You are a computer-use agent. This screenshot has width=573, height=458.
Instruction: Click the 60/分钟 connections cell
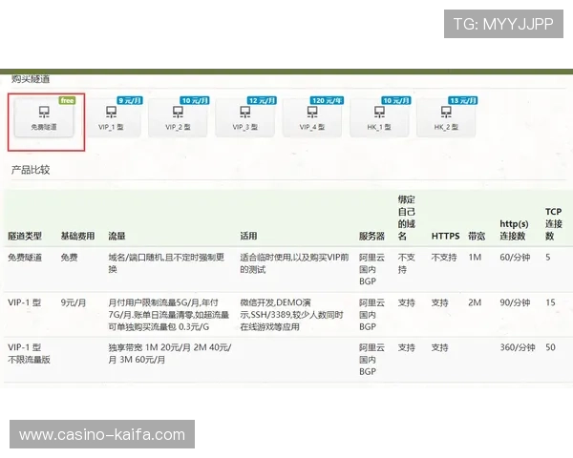(x=515, y=258)
